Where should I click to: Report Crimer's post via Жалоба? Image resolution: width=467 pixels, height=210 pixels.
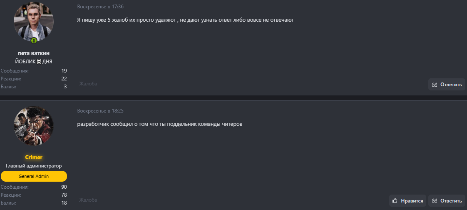(x=88, y=200)
